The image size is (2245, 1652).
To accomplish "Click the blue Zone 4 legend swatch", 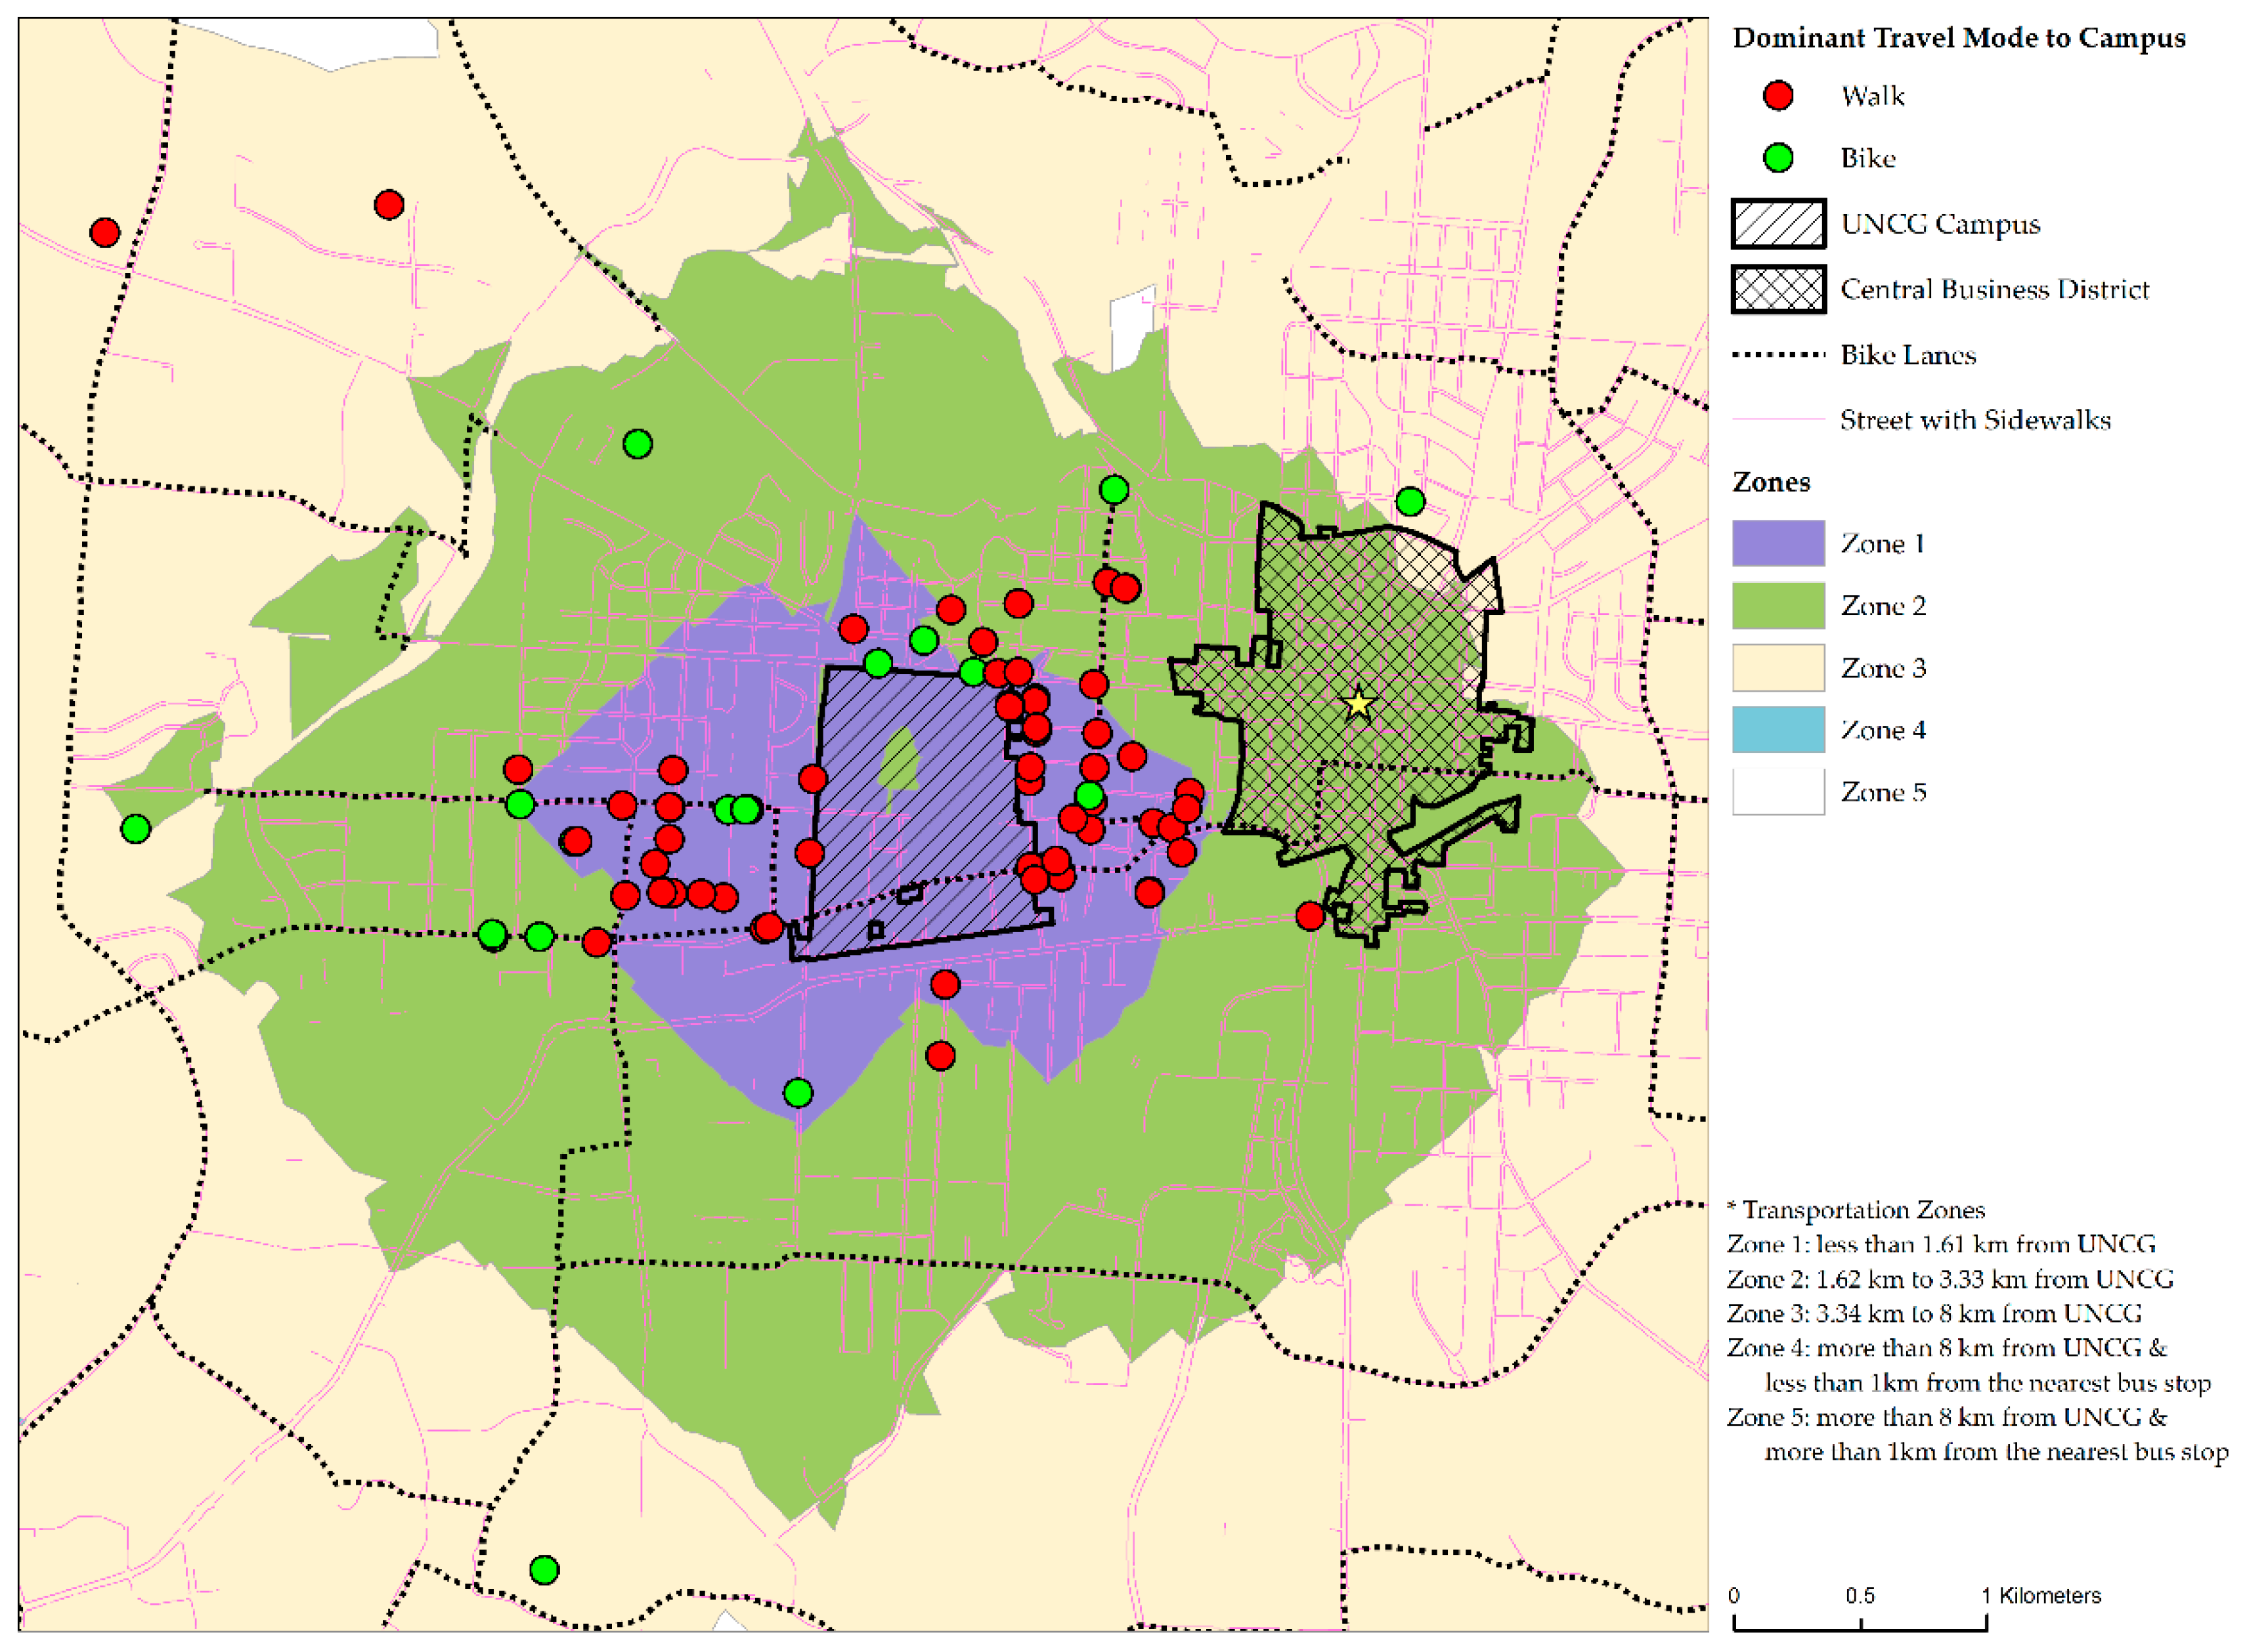I will click(1777, 730).
